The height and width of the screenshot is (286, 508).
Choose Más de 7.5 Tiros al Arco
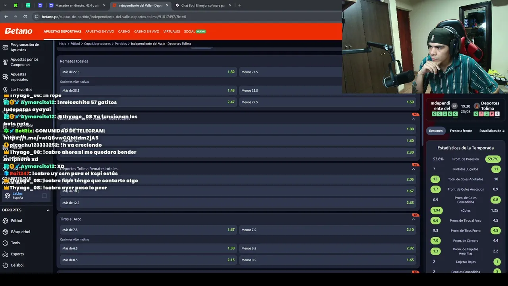coord(148,230)
